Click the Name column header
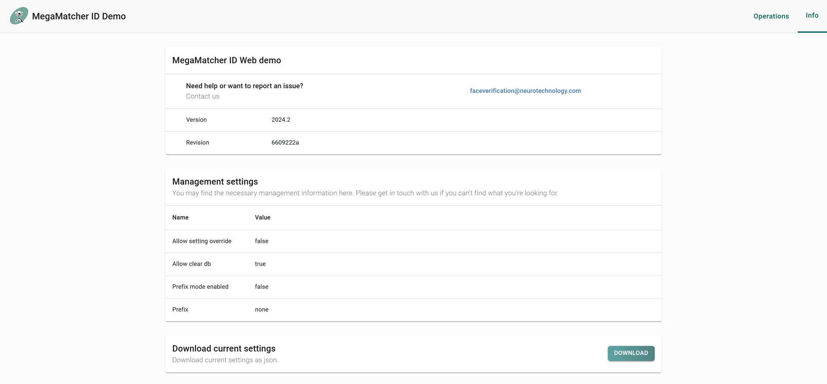Image resolution: width=827 pixels, height=384 pixels. tap(180, 217)
